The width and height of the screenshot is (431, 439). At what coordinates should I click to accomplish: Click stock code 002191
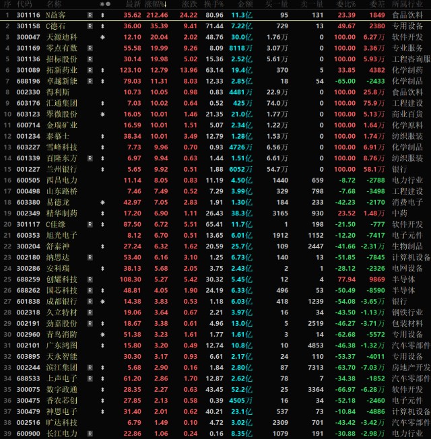[x=28, y=324]
